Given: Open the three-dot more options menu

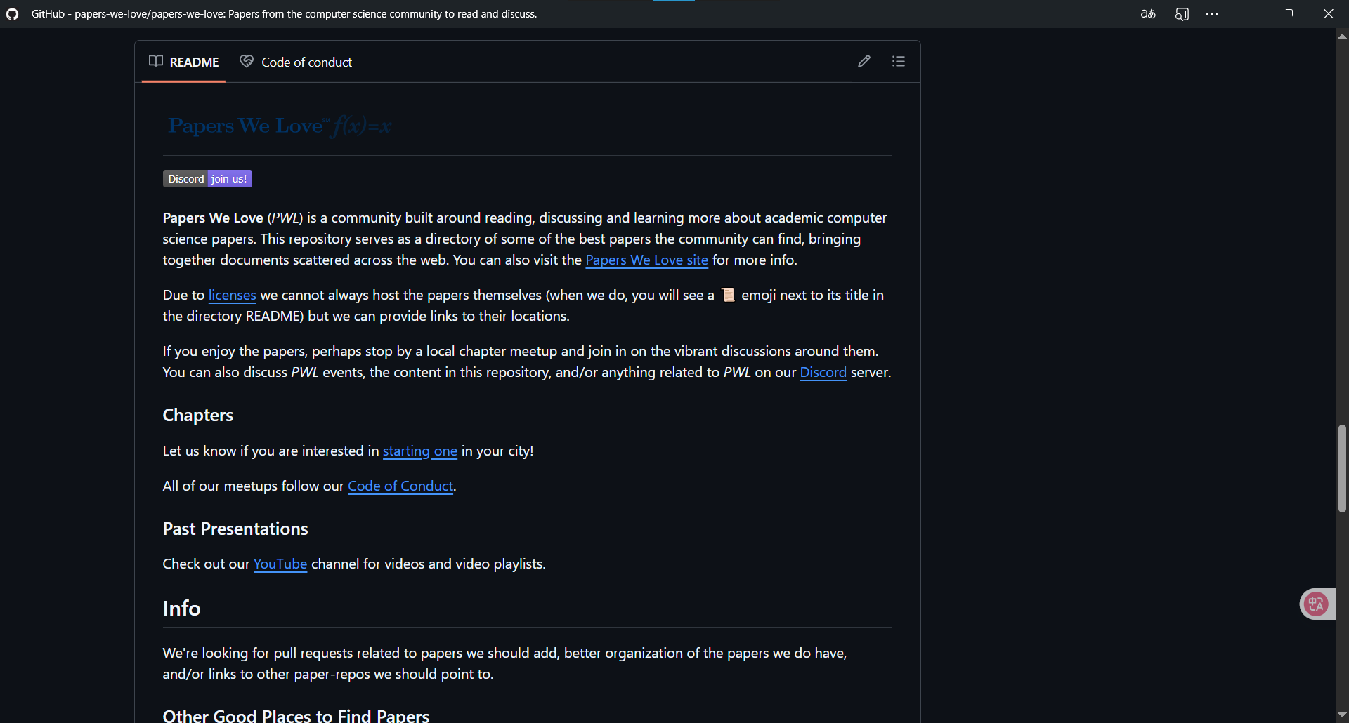Looking at the screenshot, I should tap(1212, 14).
